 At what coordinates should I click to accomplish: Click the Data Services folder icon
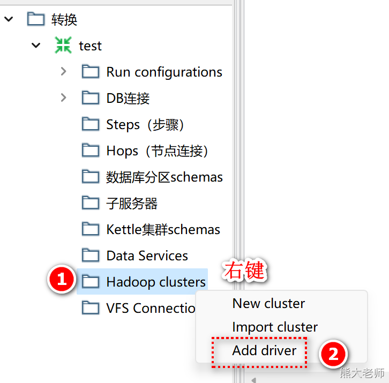91,256
